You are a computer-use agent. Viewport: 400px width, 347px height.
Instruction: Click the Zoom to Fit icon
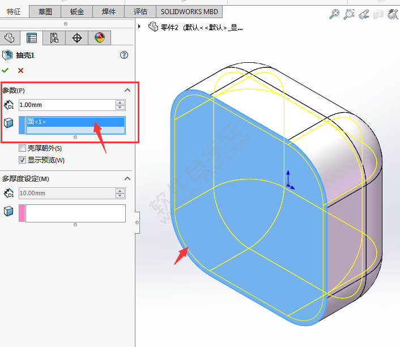coord(334,14)
